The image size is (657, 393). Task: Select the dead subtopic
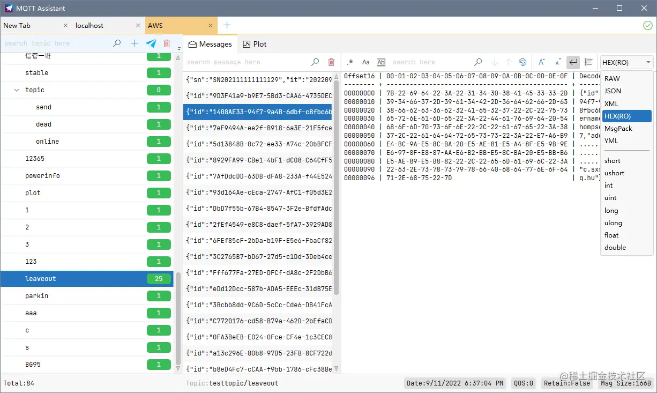(x=87, y=124)
